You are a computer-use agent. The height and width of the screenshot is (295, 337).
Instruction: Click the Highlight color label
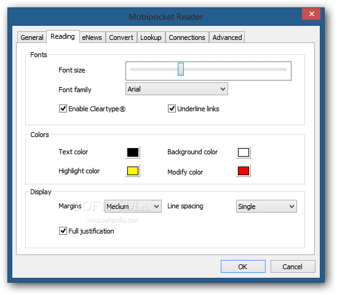(79, 171)
